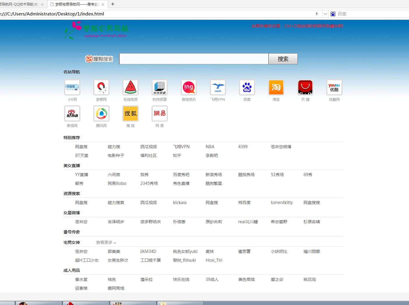
Task: Open 网盘搜 link under 特别推荐
Action: tap(81, 147)
